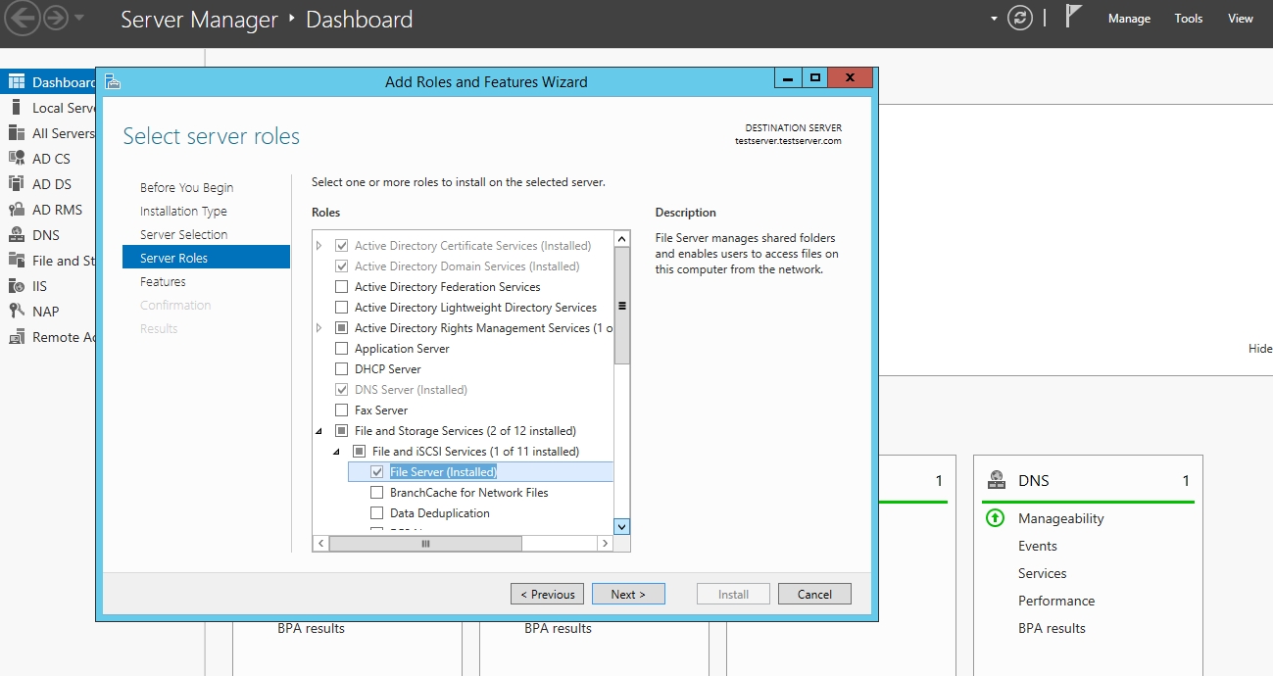Screen dimensions: 1273x676
Task: Expand Active Directory Rights Management Services node
Action: (x=319, y=328)
